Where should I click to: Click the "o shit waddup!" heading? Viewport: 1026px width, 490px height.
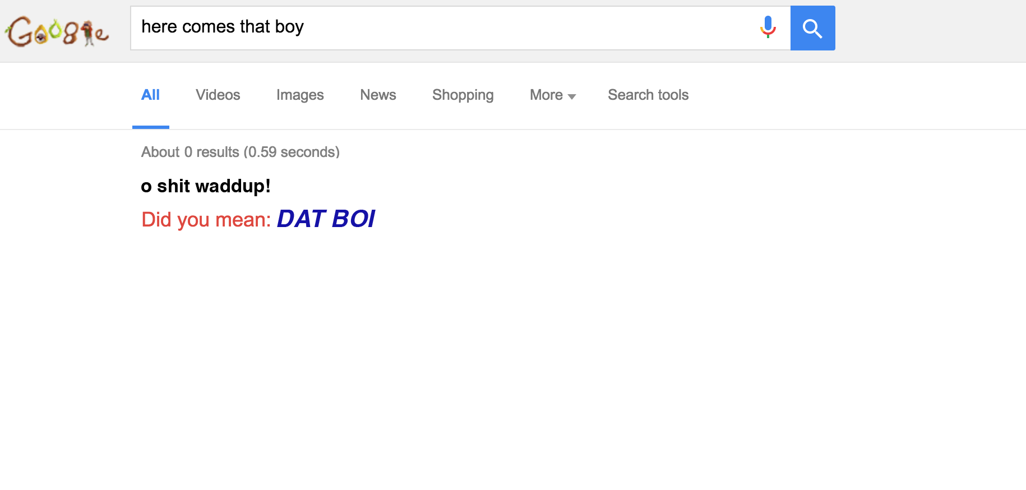click(x=206, y=186)
